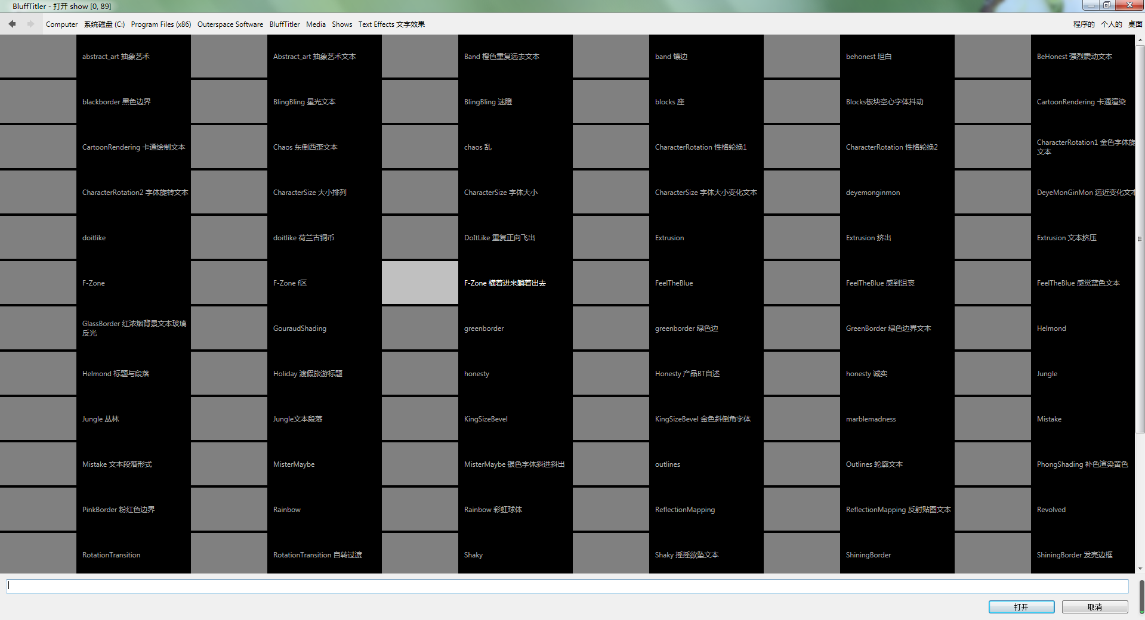Click the Jungle 丛林 entry
This screenshot has height=620, width=1145.
click(x=101, y=419)
